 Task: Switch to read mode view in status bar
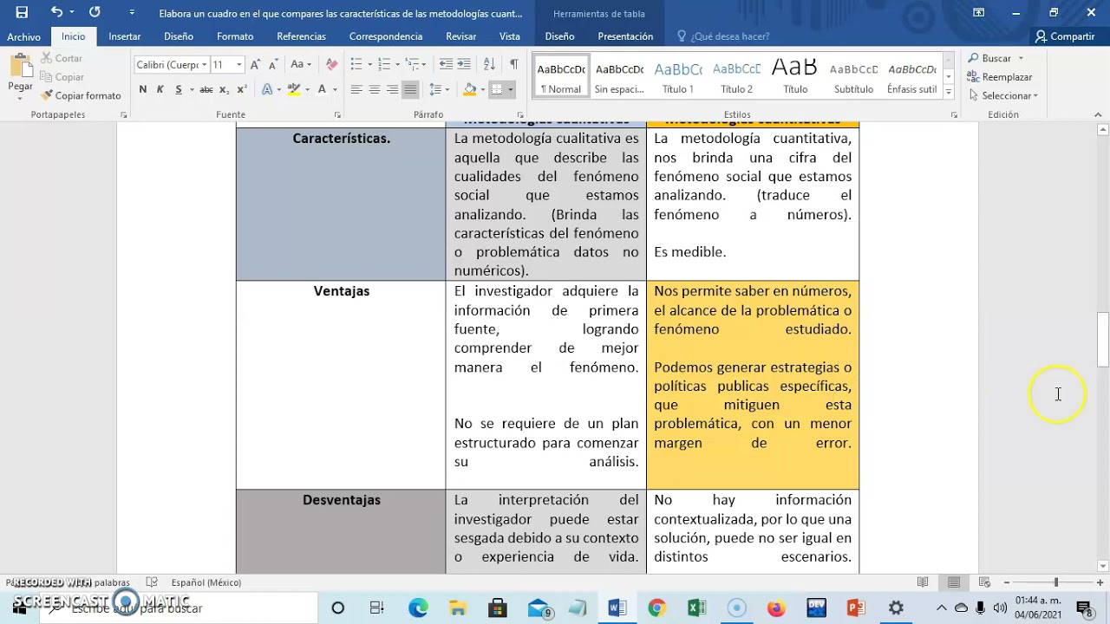pyautogui.click(x=923, y=582)
